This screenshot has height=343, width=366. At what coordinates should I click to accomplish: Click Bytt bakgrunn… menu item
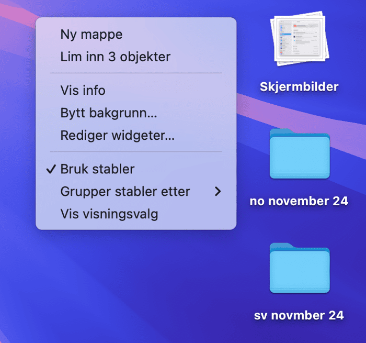136,113
